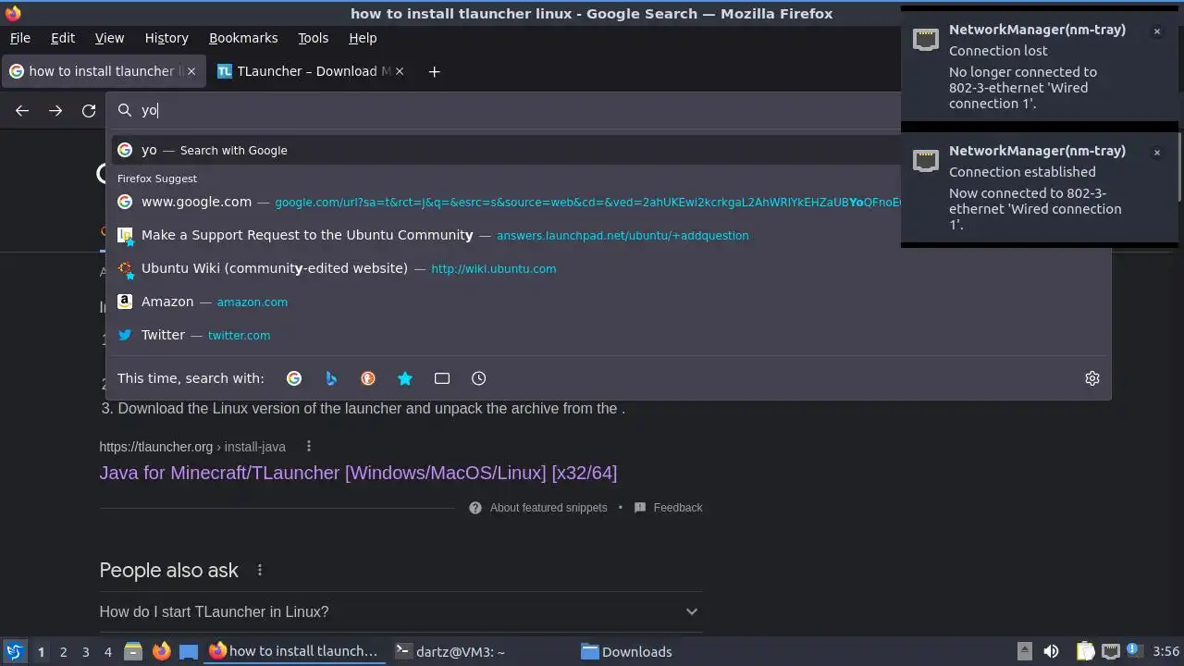This screenshot has width=1184, height=666.
Task: Search this time in History
Action: pos(478,378)
